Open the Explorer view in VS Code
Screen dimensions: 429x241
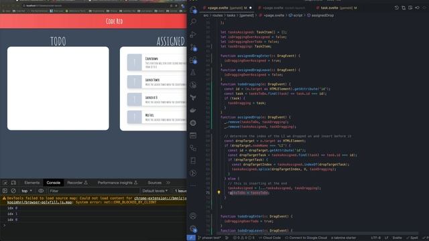(x=193, y=9)
